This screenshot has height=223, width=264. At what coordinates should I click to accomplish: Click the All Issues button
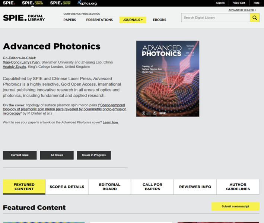[x=57, y=155]
